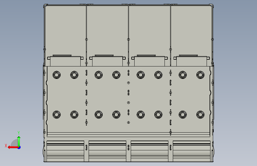Viewport: 257px width, 166px height.
Task: Click the red X axis arrow of the triad
Action: click(13, 147)
